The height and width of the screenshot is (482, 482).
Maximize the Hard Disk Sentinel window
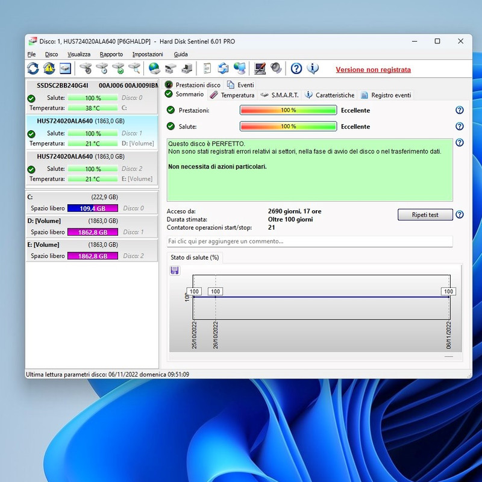tap(437, 41)
